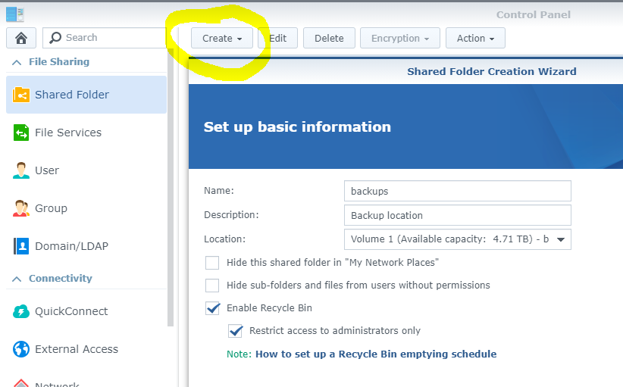
Task: Open the Location volume dropdown
Action: click(x=457, y=239)
